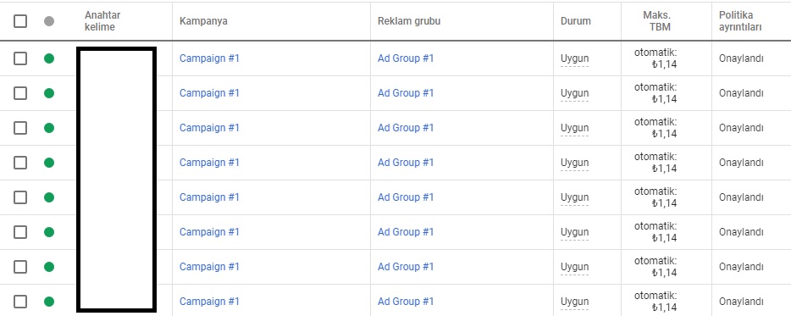Click the Reklam grubu column header
This screenshot has height=316, width=791.
[409, 21]
